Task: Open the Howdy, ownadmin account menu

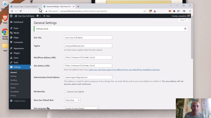Action: 181,16
